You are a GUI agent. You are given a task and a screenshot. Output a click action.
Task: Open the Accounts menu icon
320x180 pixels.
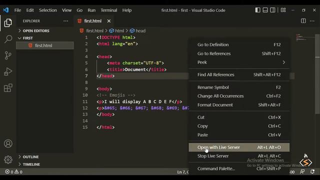(x=8, y=143)
